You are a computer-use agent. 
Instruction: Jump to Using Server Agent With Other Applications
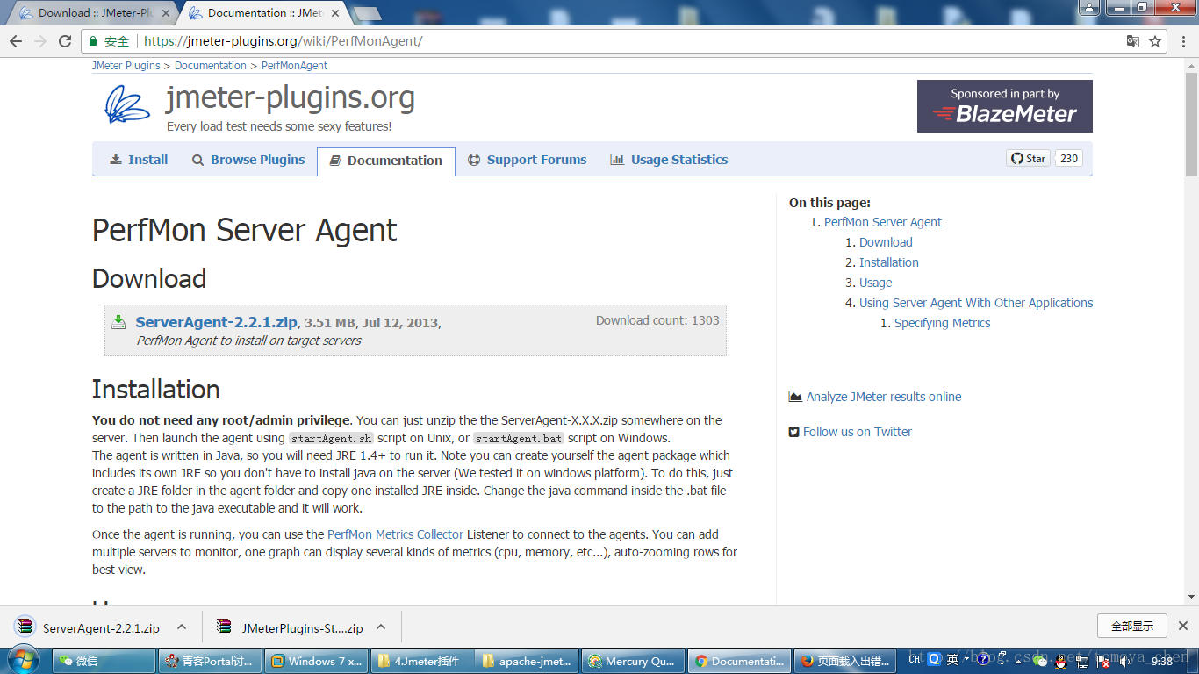coord(976,303)
